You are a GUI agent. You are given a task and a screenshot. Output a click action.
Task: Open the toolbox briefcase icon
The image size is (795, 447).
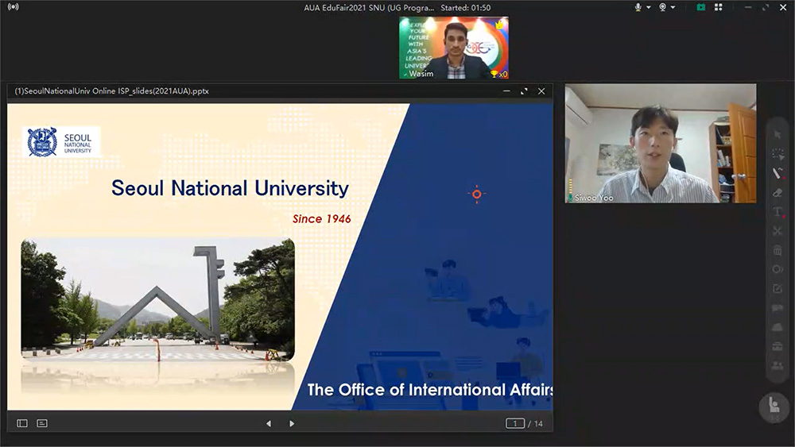pyautogui.click(x=778, y=346)
